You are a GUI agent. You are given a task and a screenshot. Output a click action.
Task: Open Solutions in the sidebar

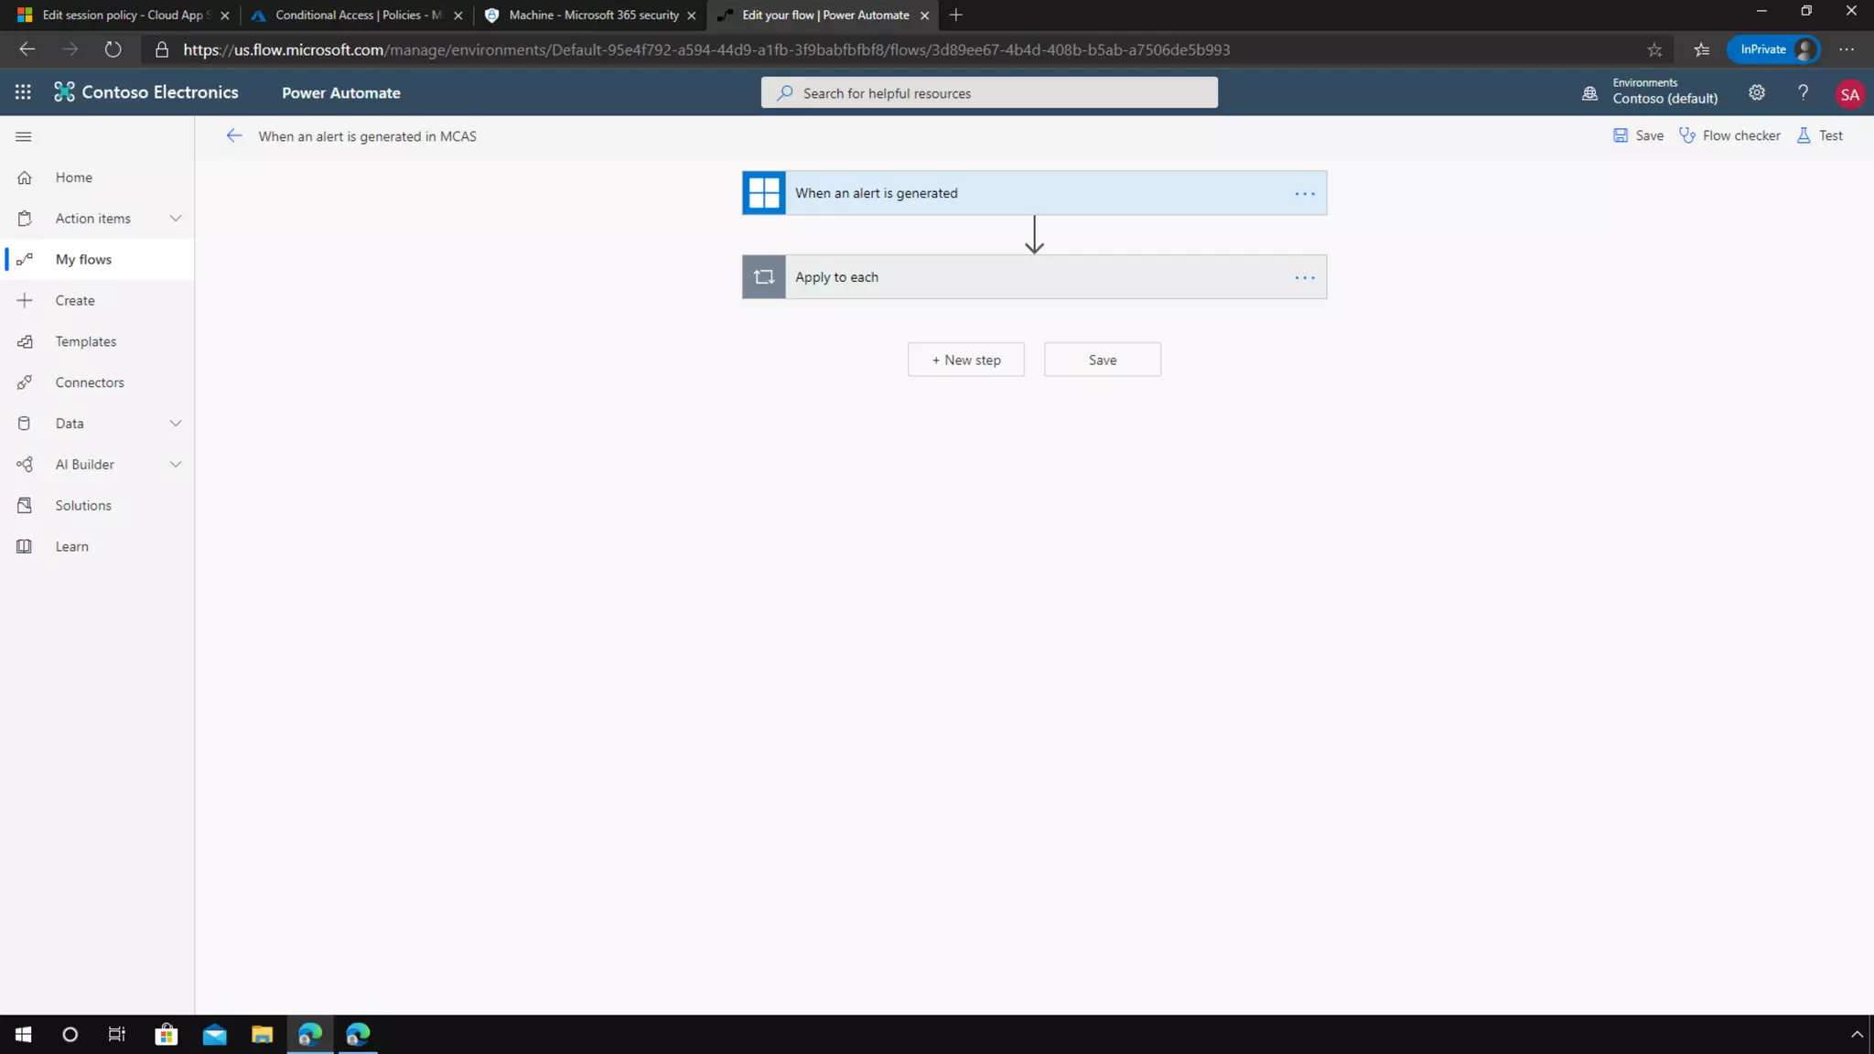tap(97, 505)
